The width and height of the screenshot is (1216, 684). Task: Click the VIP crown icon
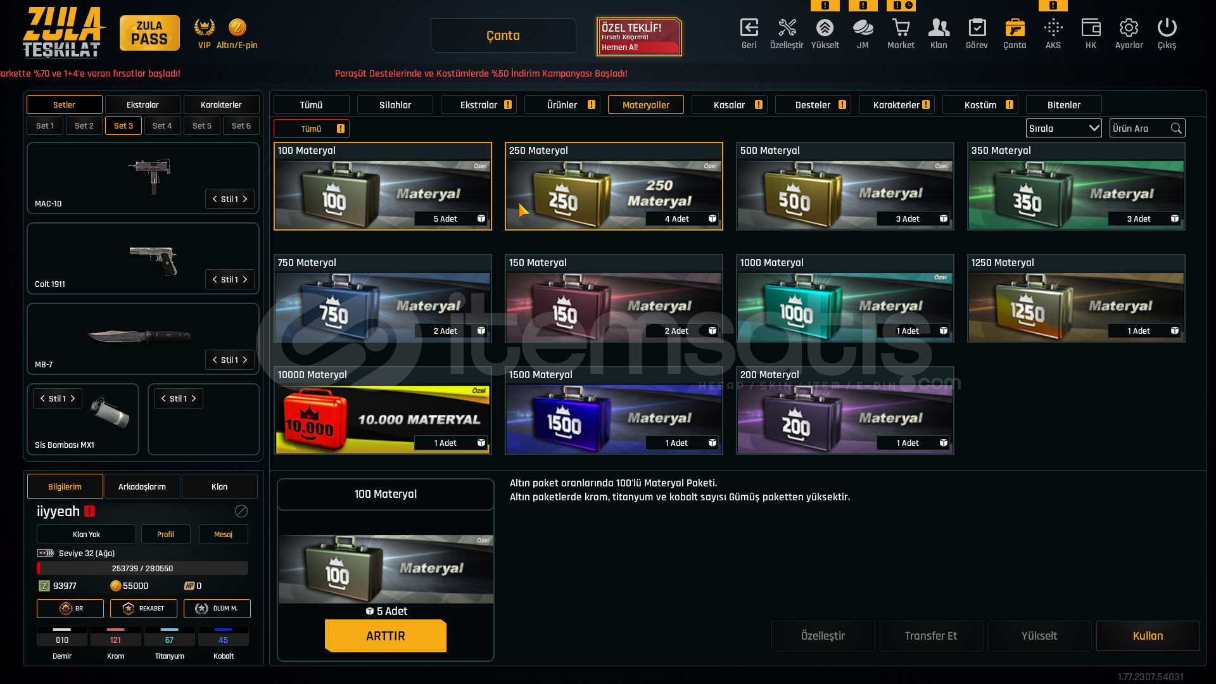204,27
